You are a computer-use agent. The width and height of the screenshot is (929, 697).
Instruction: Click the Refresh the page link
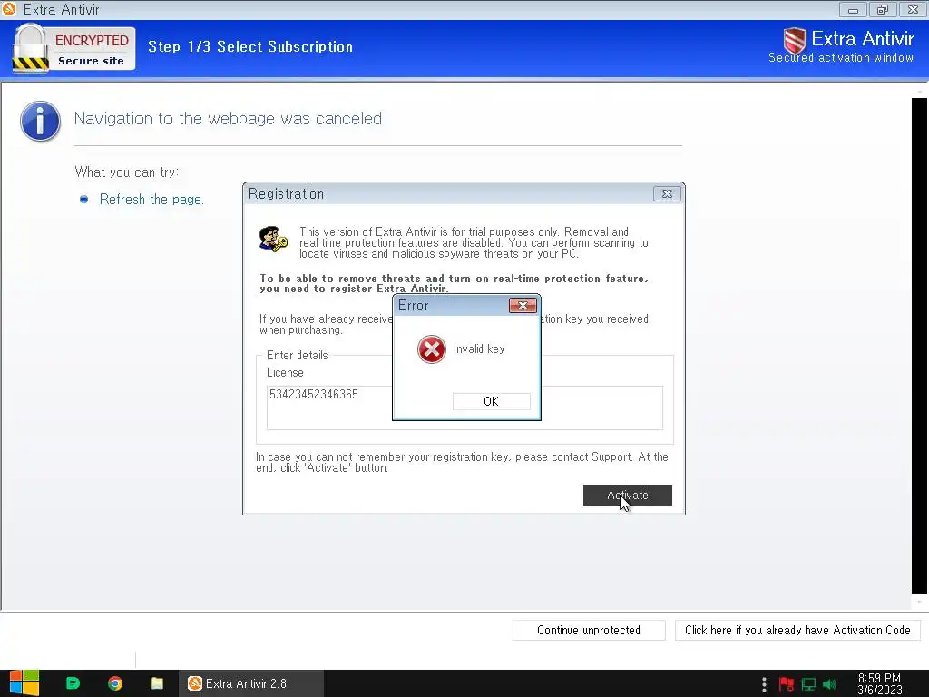[x=152, y=200]
